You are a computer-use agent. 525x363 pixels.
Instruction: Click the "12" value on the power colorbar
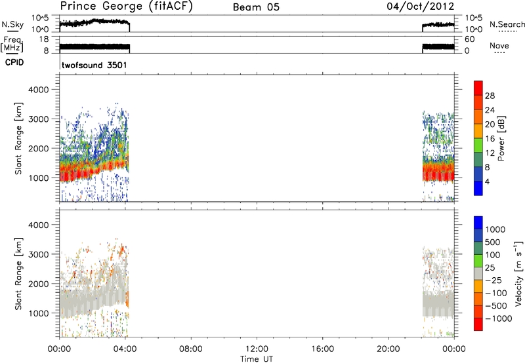click(490, 153)
